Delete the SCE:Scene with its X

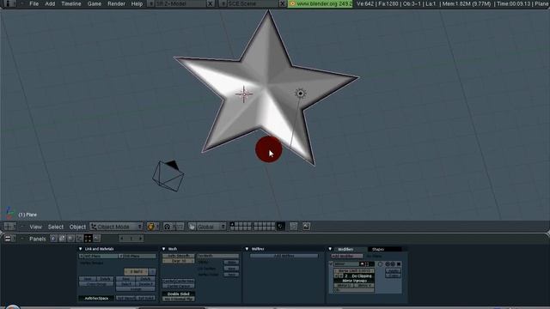click(283, 3)
